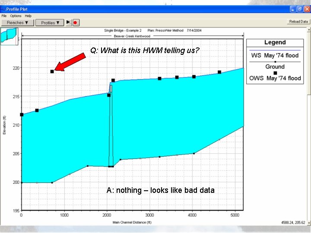Expand the Reaches dropdown button
The image size is (311, 233).
point(17,22)
